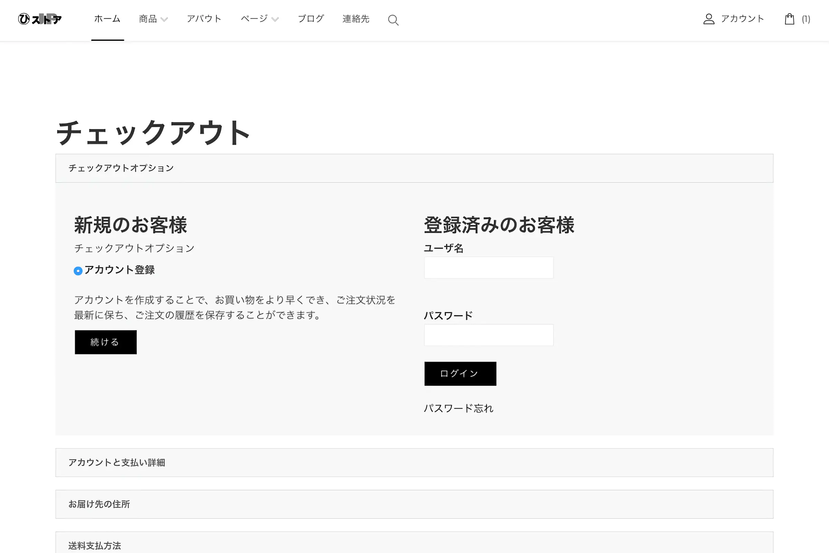Click the store logo in header

click(x=40, y=19)
